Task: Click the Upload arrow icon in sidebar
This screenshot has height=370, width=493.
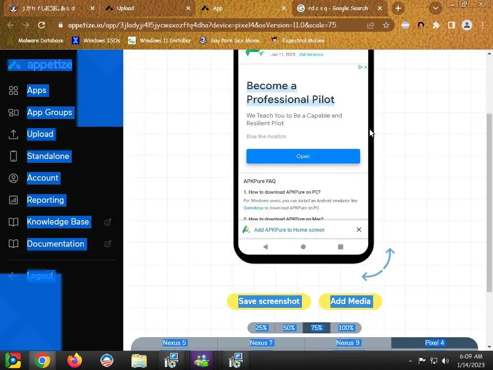Action: point(13,134)
